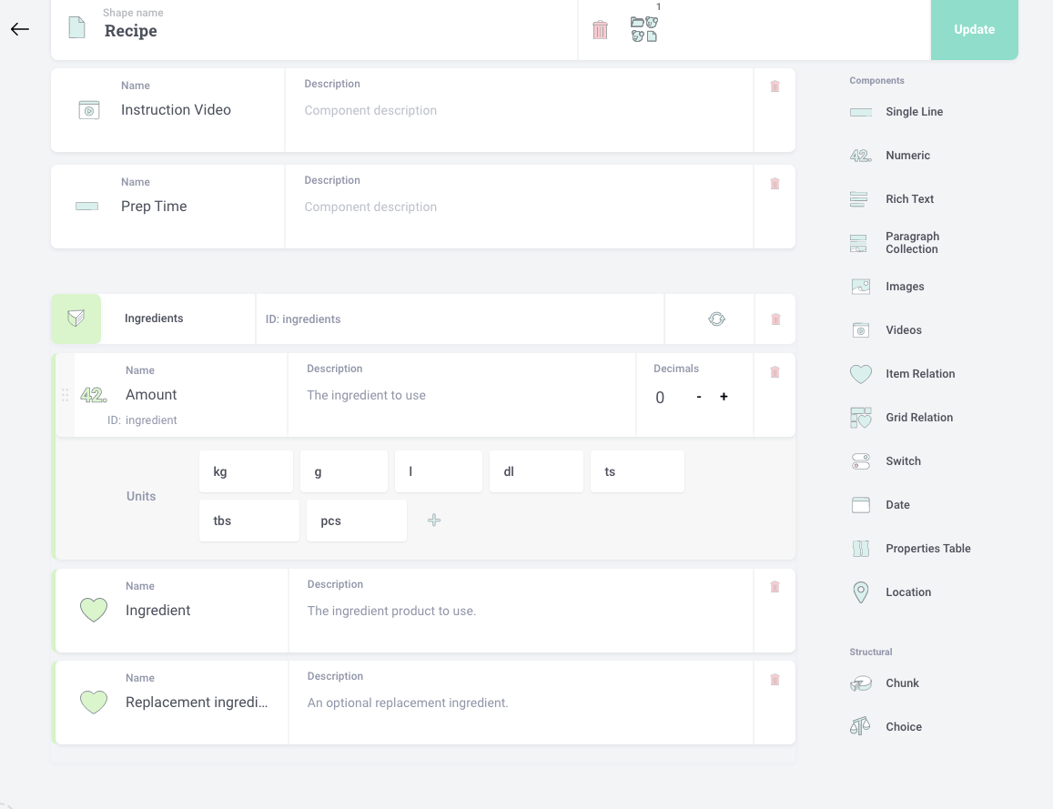The height and width of the screenshot is (809, 1053).
Task: Add a Grid Relation component
Action: coord(901,418)
